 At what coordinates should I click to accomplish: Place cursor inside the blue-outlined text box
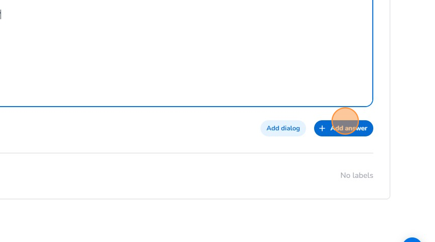[182, 56]
